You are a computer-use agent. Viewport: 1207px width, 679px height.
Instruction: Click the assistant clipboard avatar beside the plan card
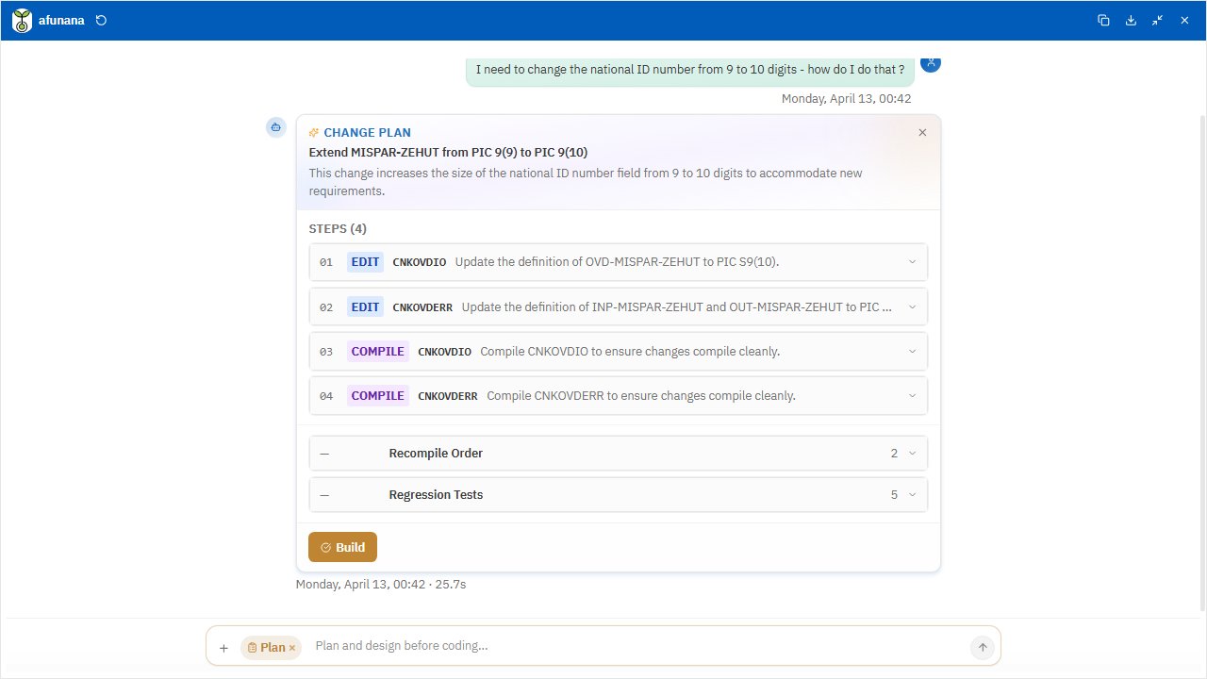point(275,127)
